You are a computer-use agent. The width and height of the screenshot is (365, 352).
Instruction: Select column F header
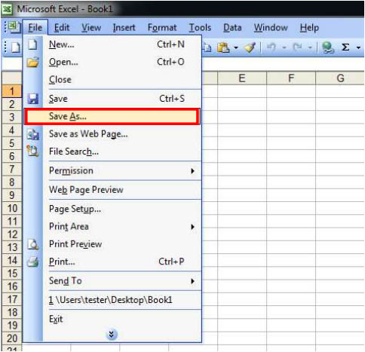(291, 78)
